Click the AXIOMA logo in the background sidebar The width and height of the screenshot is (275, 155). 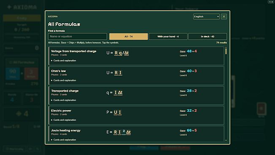tap(22, 7)
